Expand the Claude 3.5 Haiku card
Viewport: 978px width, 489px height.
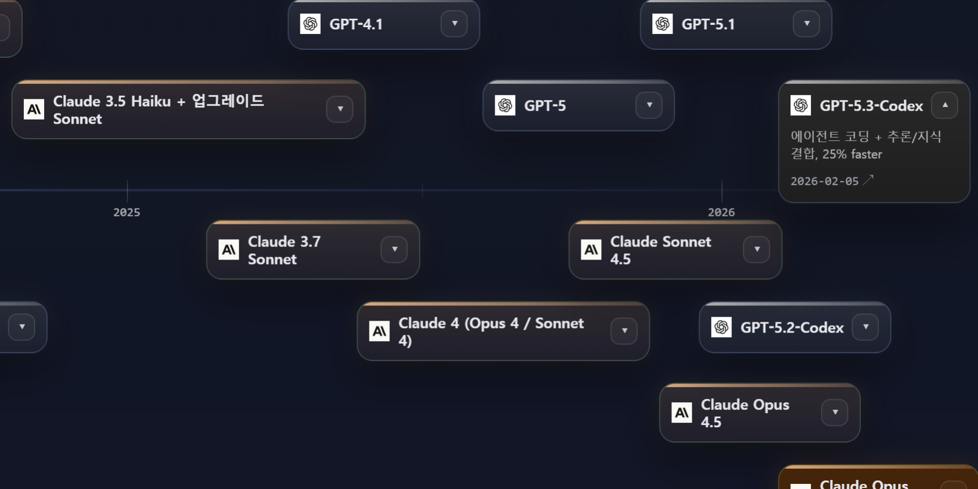[340, 109]
